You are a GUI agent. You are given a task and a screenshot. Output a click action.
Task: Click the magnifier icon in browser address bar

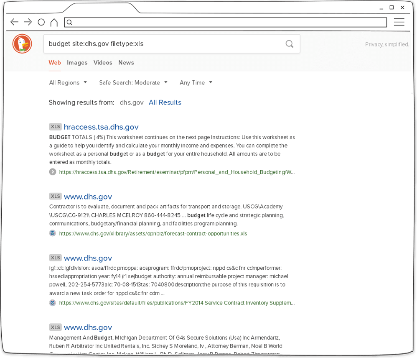[69, 22]
